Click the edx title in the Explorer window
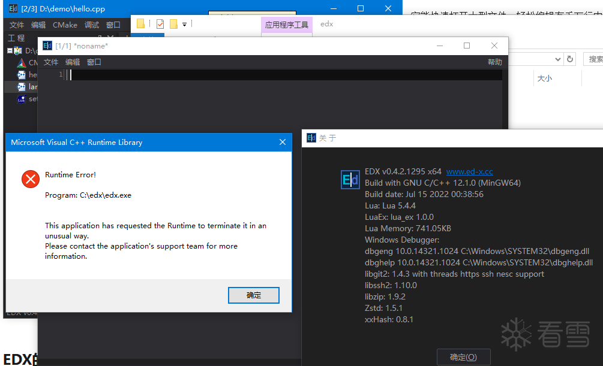The height and width of the screenshot is (366, 603). tap(326, 24)
